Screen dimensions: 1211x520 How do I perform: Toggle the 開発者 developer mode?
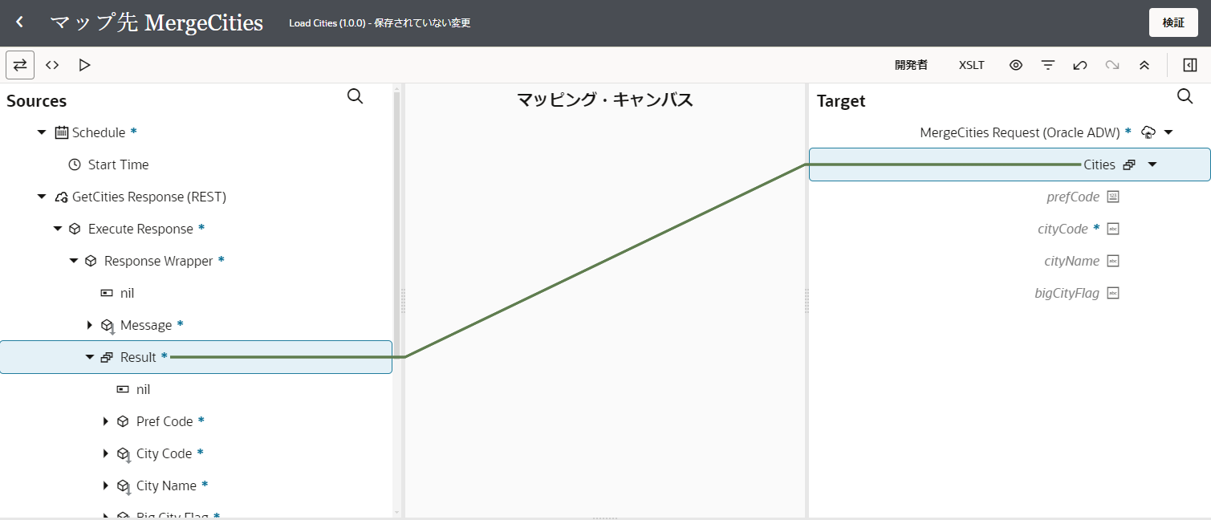pyautogui.click(x=911, y=65)
